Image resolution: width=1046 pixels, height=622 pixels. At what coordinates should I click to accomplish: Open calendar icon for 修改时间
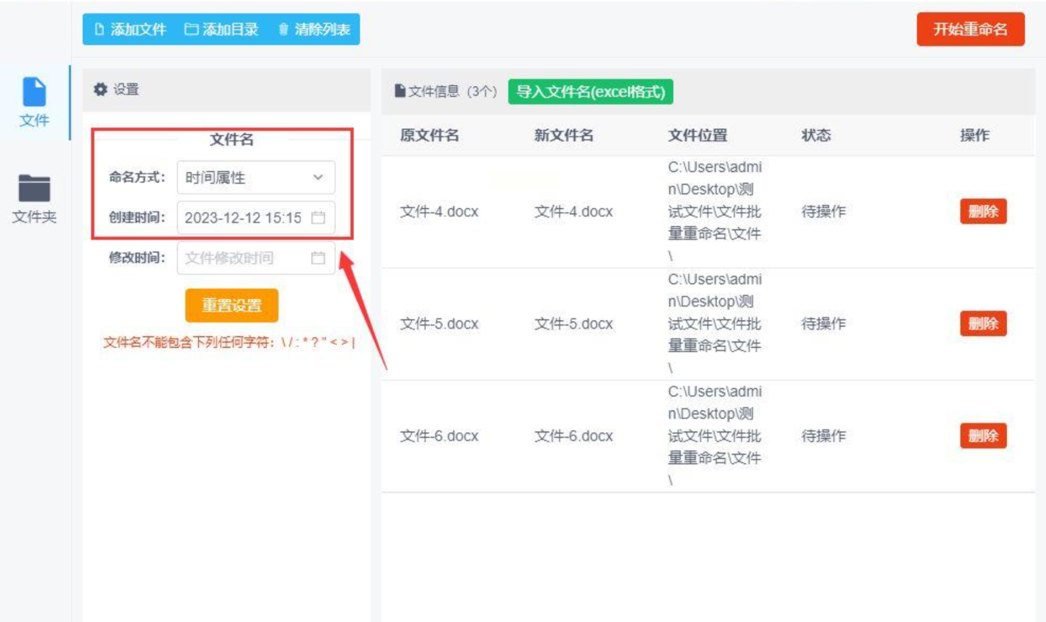click(318, 258)
